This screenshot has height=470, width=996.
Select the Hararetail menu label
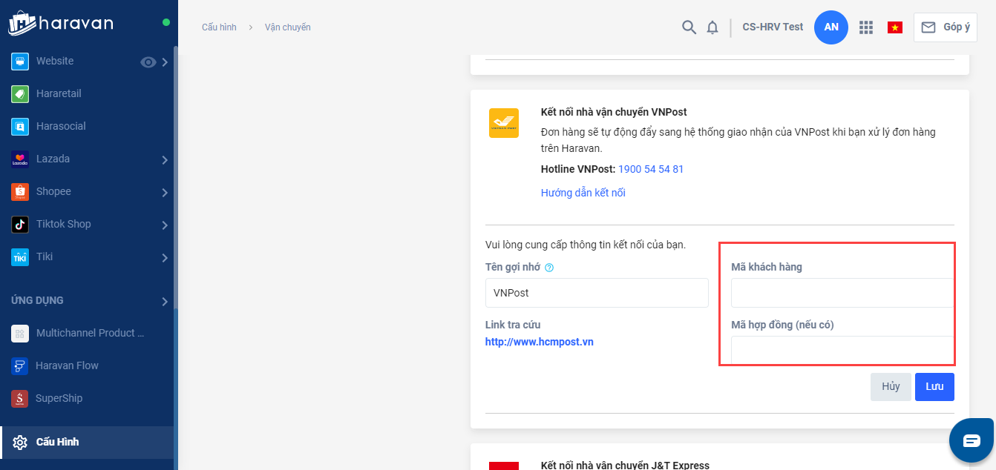click(x=59, y=93)
